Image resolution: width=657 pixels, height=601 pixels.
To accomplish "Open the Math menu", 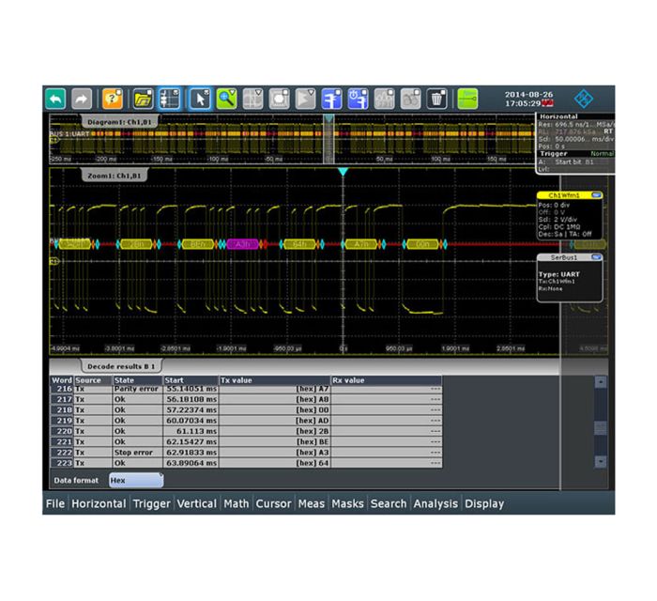I will tap(236, 503).
